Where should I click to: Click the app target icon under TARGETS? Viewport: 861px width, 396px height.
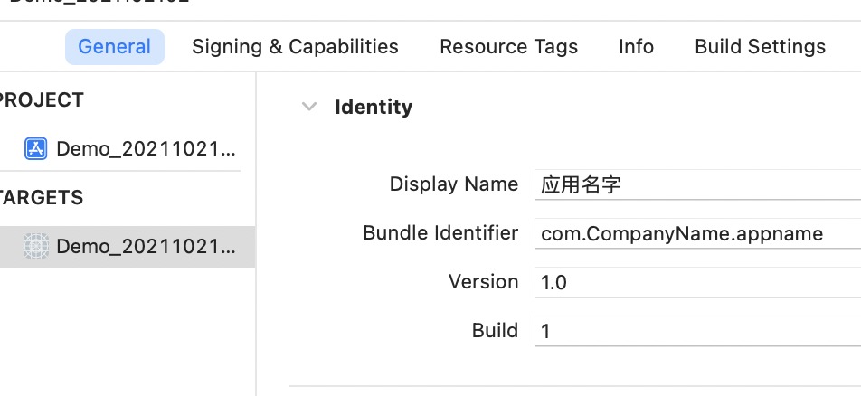tap(35, 246)
